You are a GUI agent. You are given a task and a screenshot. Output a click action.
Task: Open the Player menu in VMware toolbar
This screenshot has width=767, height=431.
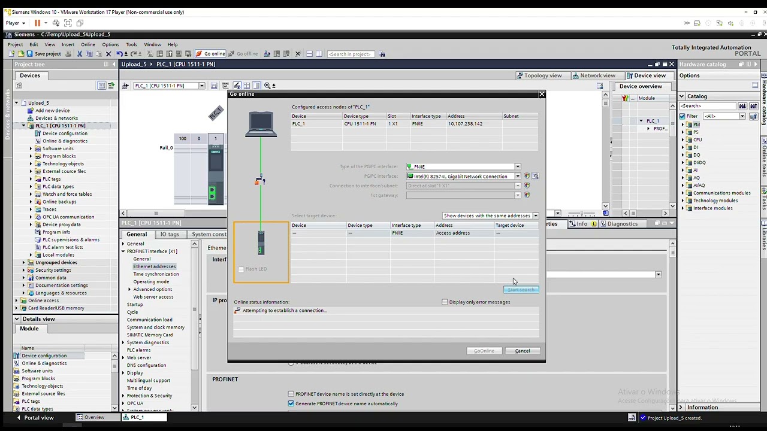[16, 23]
